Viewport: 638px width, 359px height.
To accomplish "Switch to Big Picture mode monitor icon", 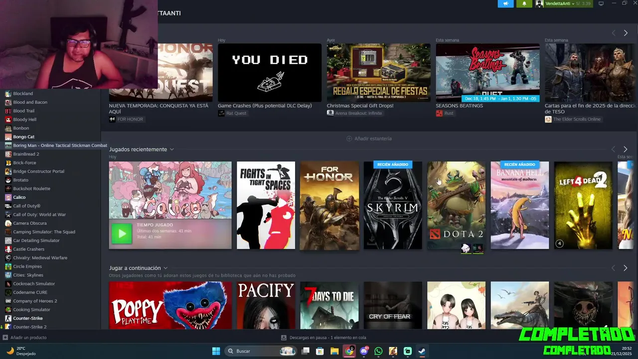I will pos(601,3).
